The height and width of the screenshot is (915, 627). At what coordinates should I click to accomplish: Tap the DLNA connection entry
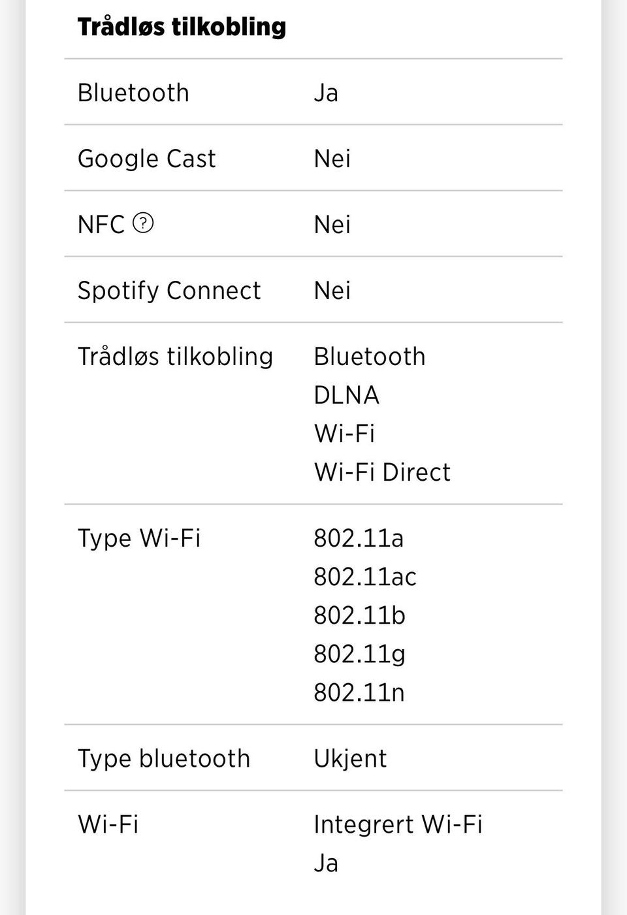pyautogui.click(x=347, y=395)
